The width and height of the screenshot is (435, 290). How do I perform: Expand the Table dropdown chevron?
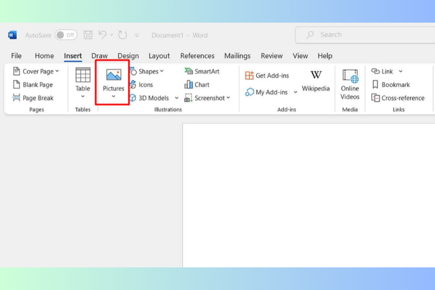tap(83, 96)
